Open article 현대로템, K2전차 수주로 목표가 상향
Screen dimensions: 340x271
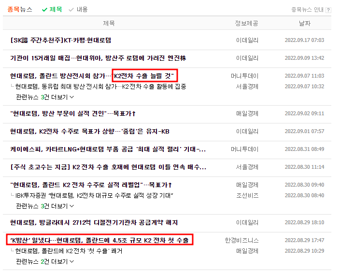pyautogui.click(x=90, y=131)
